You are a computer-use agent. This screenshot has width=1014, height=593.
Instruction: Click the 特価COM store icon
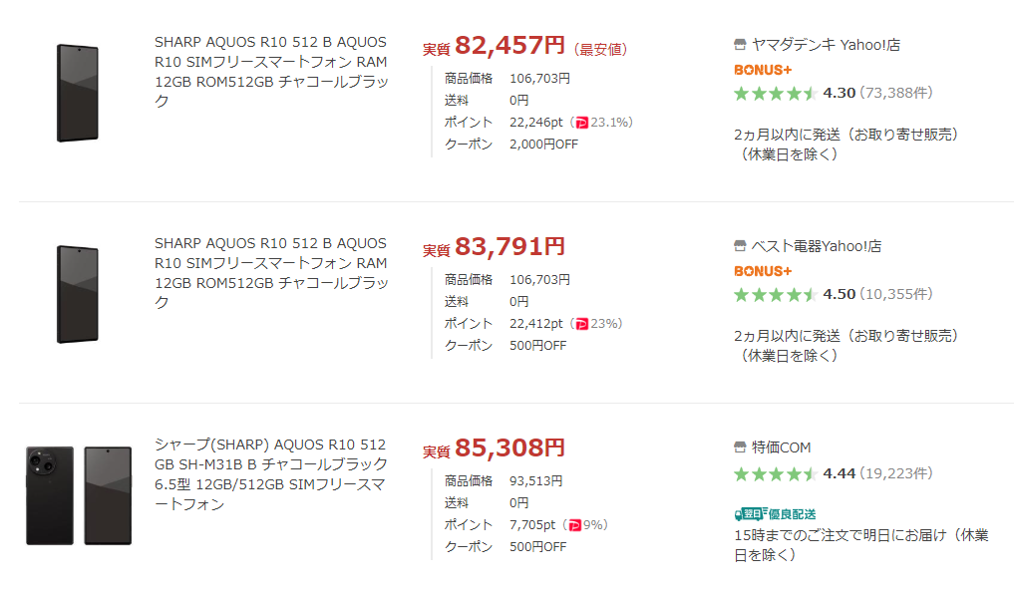[739, 447]
